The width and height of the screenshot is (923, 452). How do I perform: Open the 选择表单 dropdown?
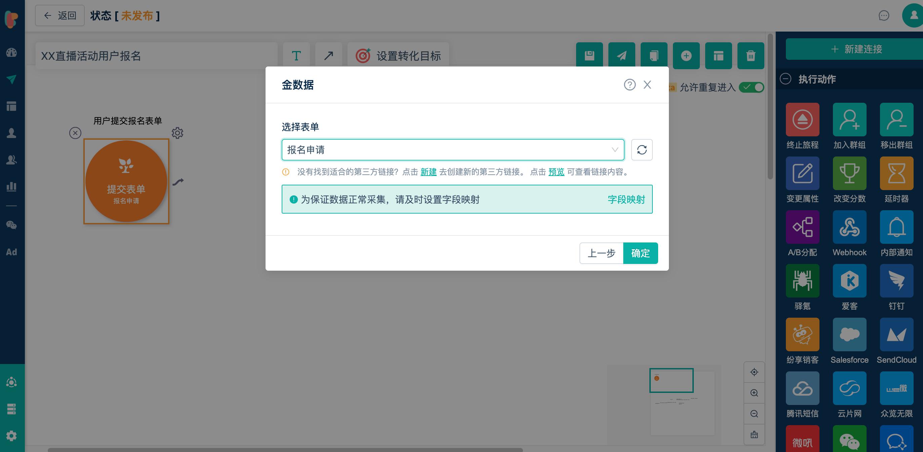point(452,149)
